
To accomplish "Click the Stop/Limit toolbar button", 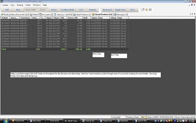I will click(x=30, y=10).
